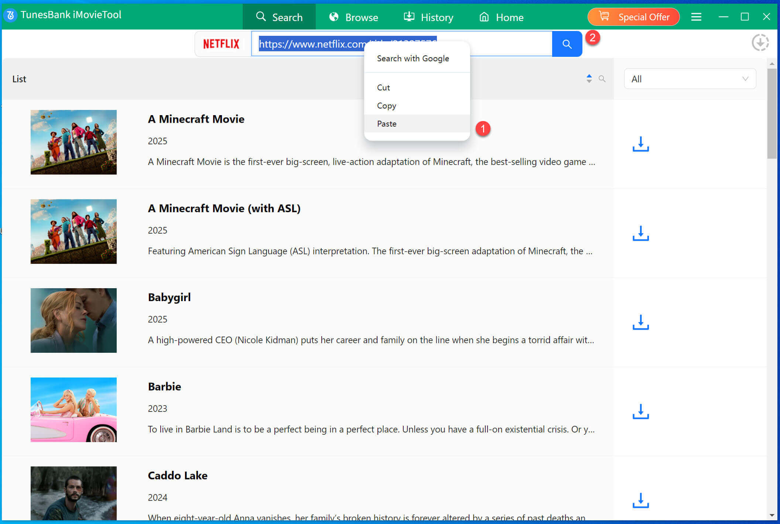Expand the All filter dropdown
This screenshot has width=780, height=524.
tap(690, 79)
